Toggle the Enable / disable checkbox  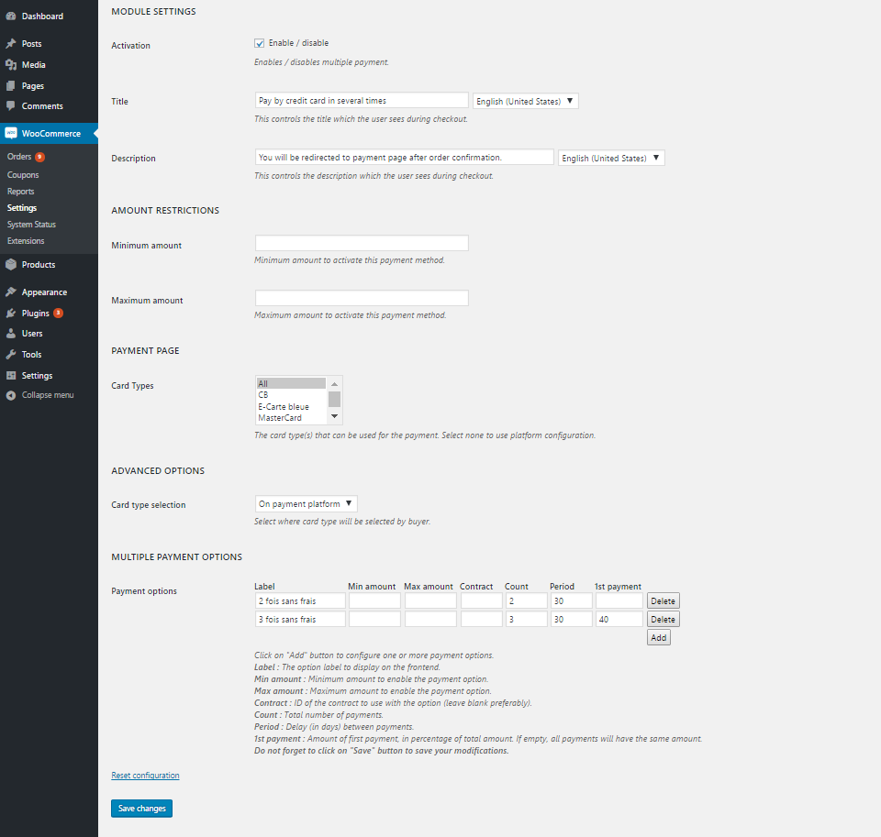(260, 43)
